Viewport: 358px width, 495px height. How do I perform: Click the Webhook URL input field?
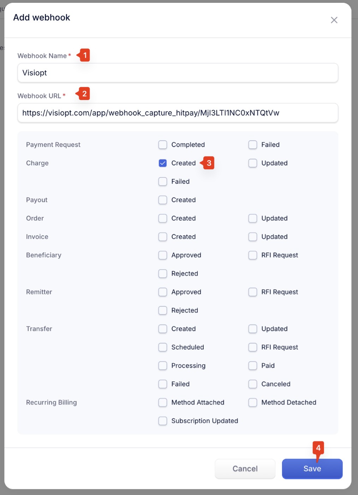pos(178,113)
